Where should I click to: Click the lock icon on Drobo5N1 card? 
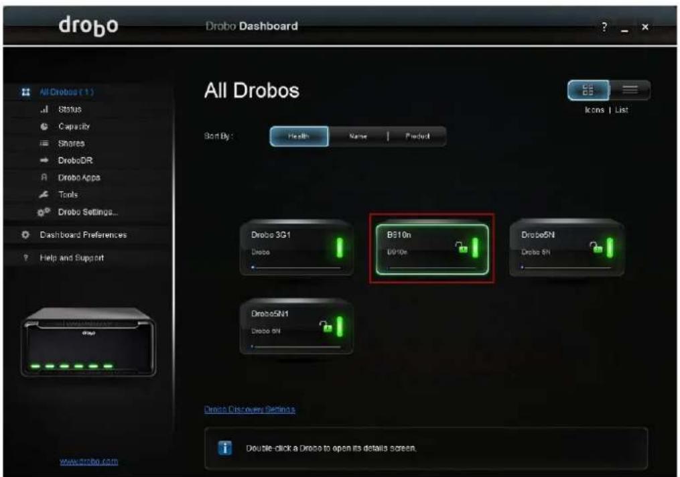click(x=326, y=326)
